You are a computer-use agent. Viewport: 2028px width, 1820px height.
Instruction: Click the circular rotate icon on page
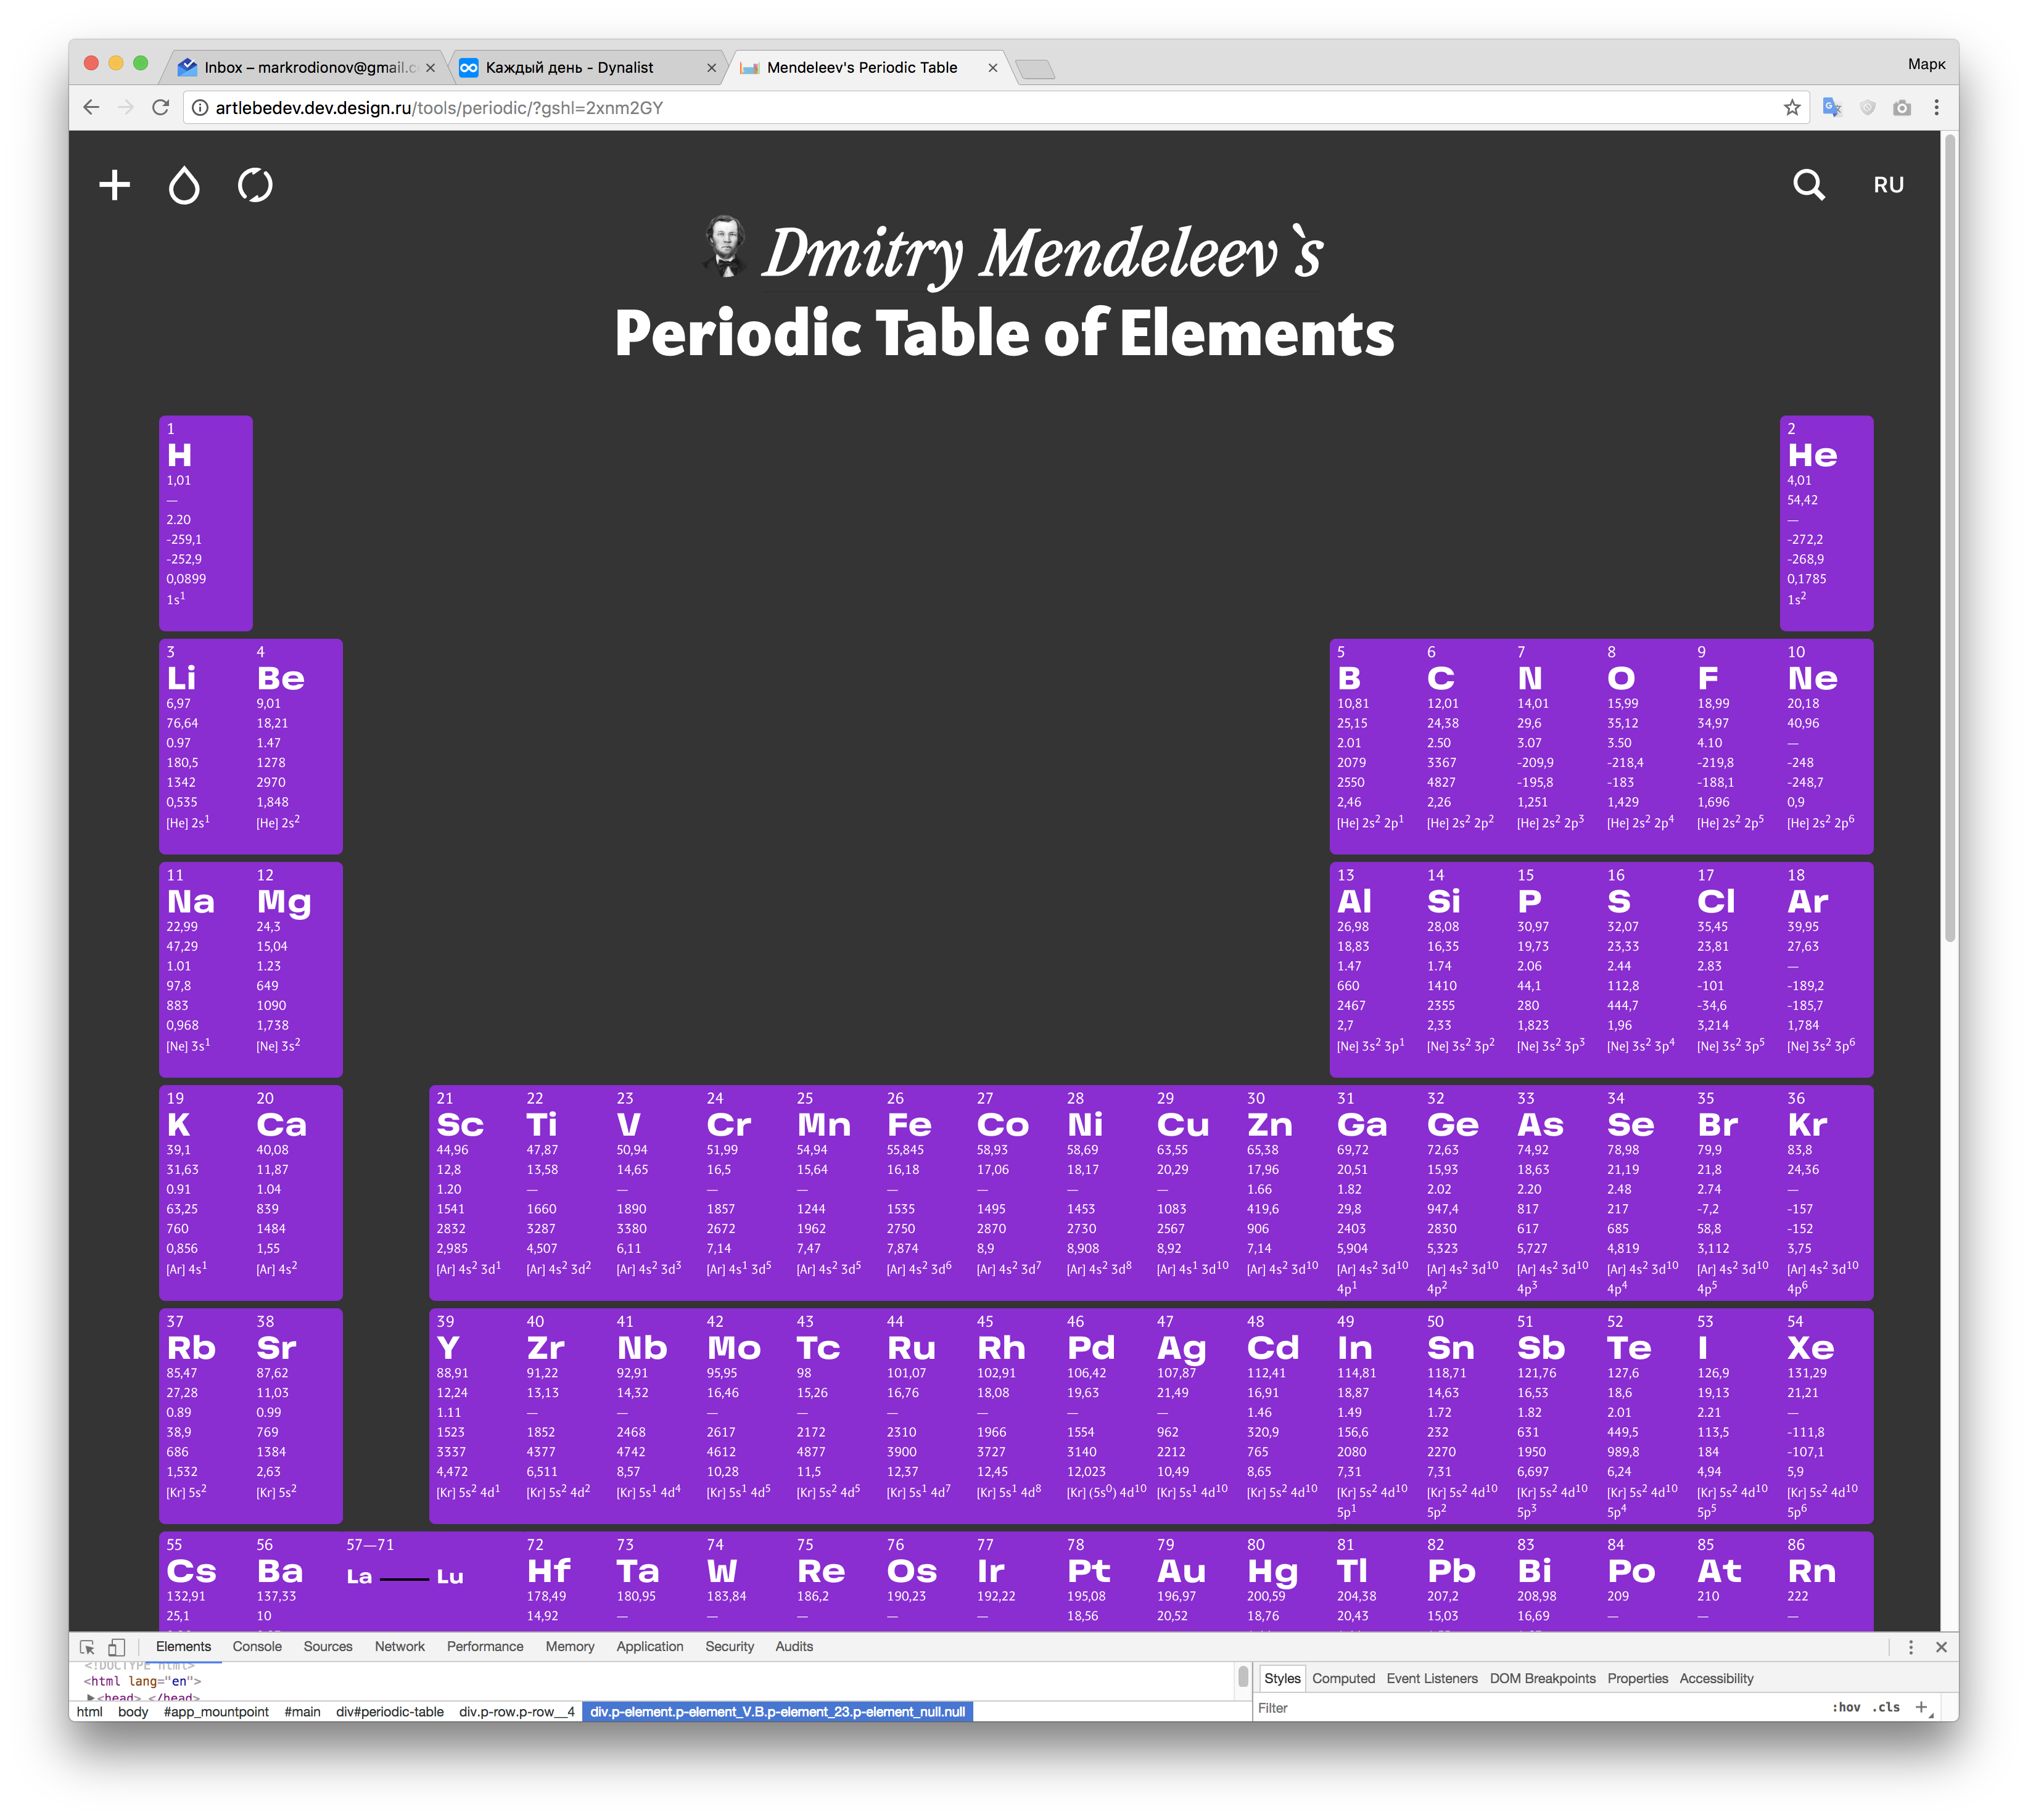[255, 185]
